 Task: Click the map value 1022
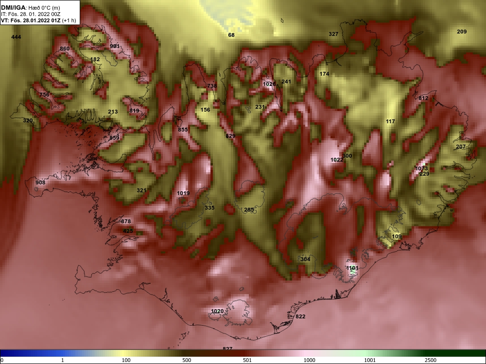pyautogui.click(x=337, y=160)
